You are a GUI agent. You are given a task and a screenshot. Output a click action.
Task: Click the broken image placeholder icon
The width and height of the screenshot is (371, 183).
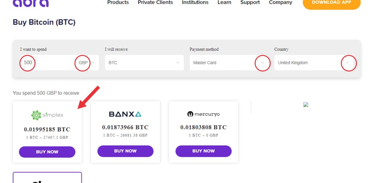[305, 104]
